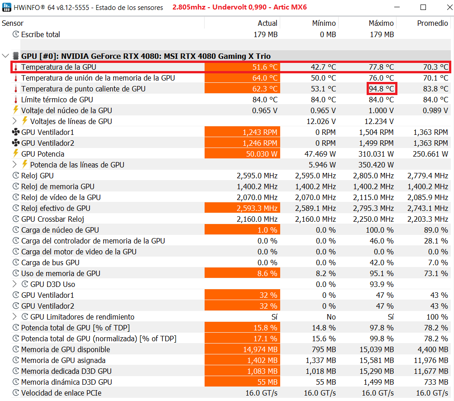Click the 2,593.3 MHz effective clock value
Screen dimensions: 454x401
pos(257,209)
